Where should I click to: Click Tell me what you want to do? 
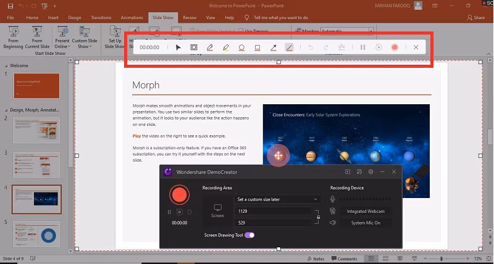(x=281, y=18)
